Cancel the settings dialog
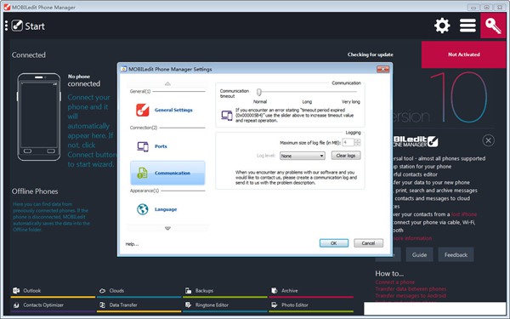The height and width of the screenshot is (319, 510). coord(368,243)
